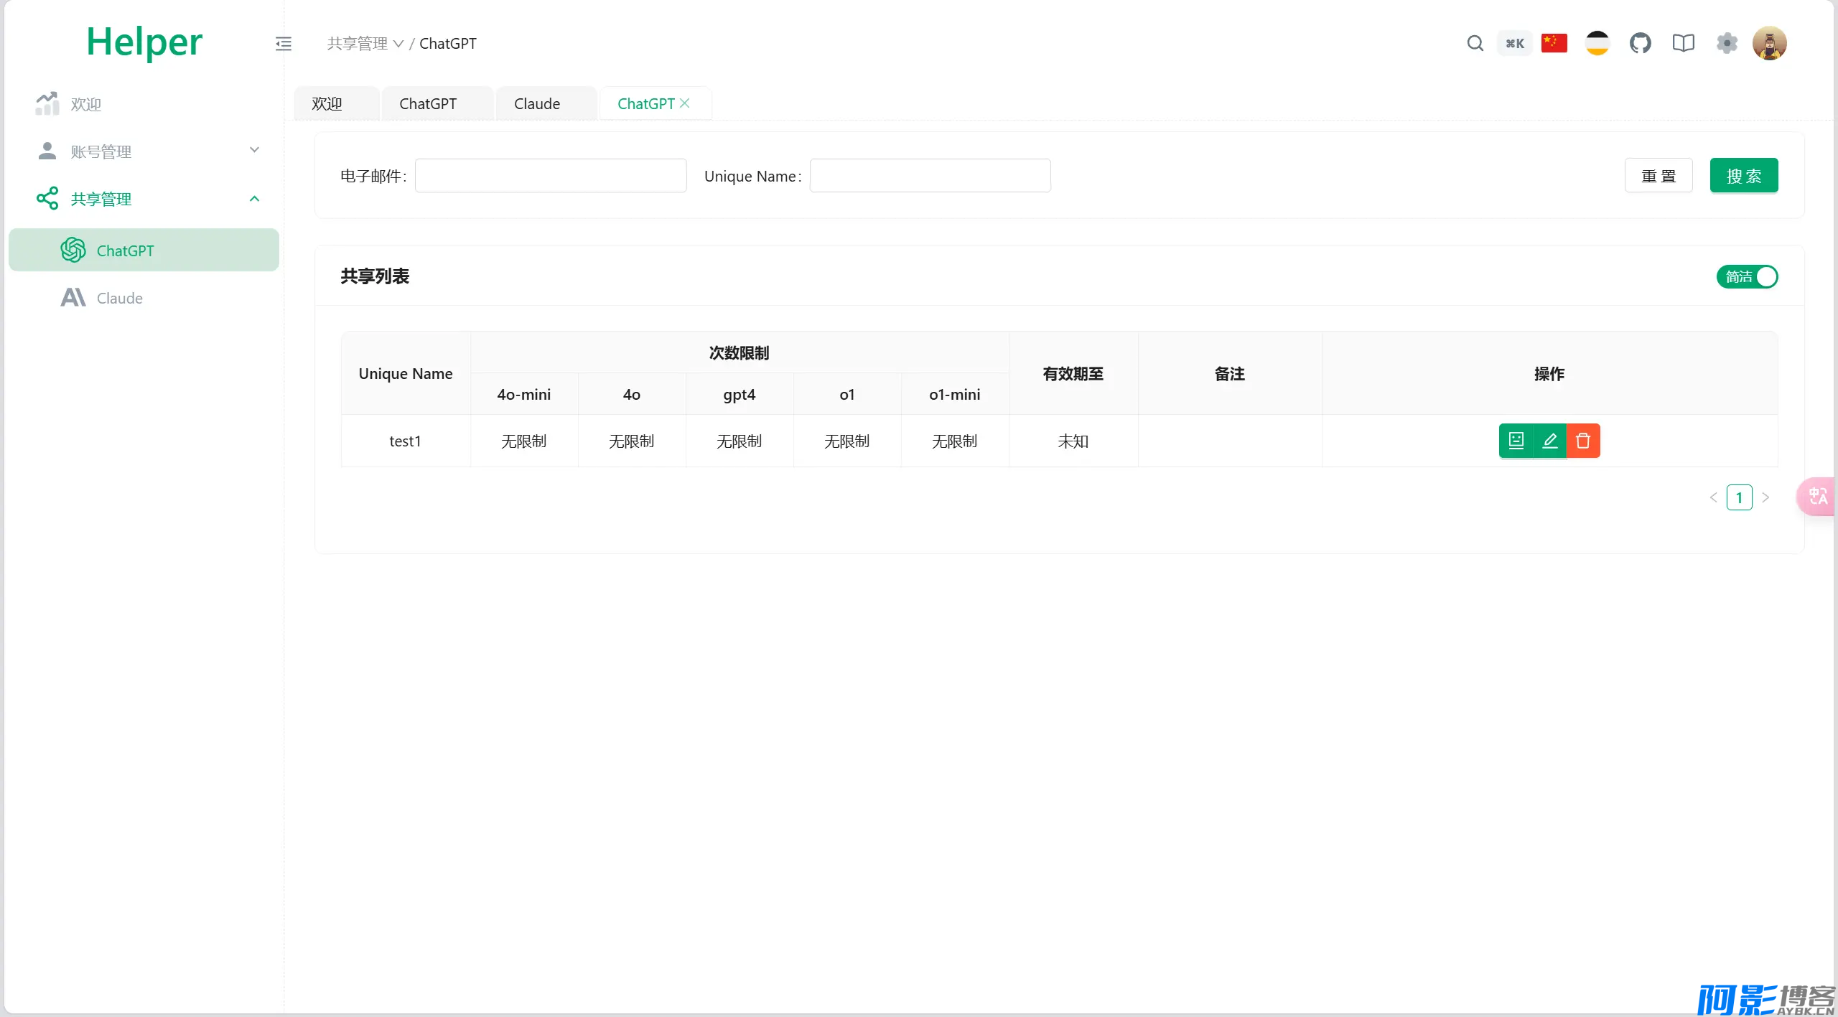Toggle the 简洁 switch off
The image size is (1838, 1017).
click(x=1748, y=276)
